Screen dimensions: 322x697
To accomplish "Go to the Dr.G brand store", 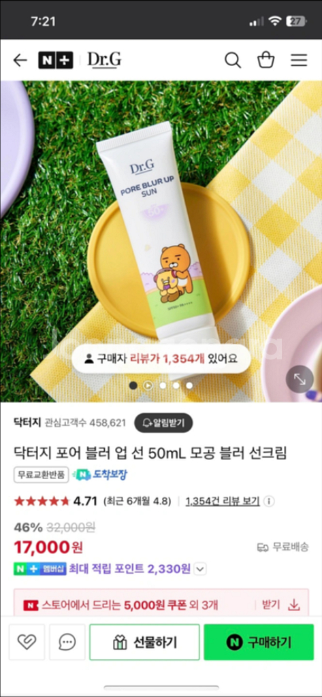I will (x=104, y=60).
